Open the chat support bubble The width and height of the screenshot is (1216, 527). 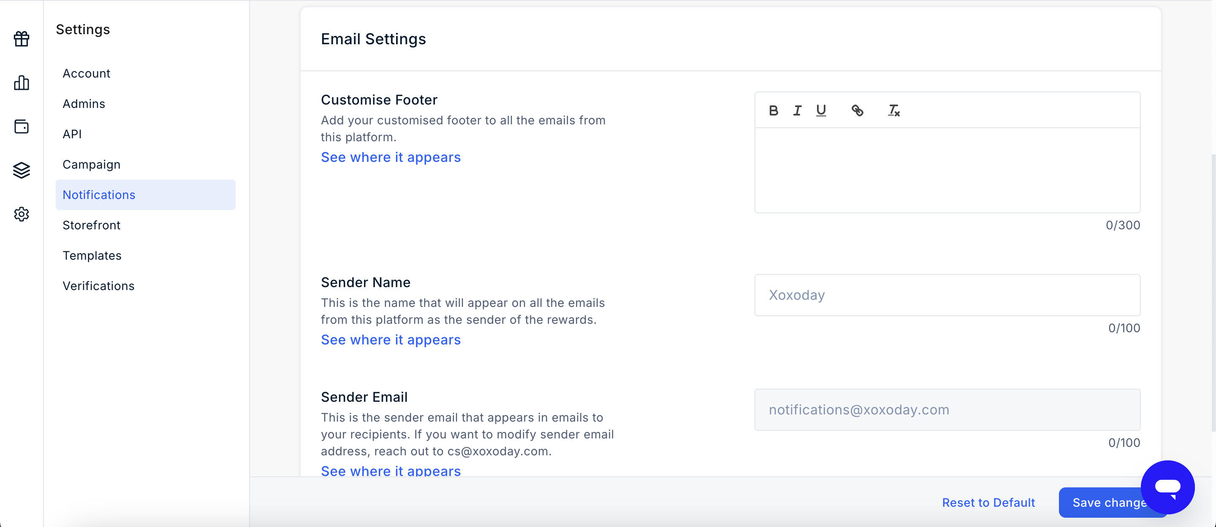point(1167,487)
